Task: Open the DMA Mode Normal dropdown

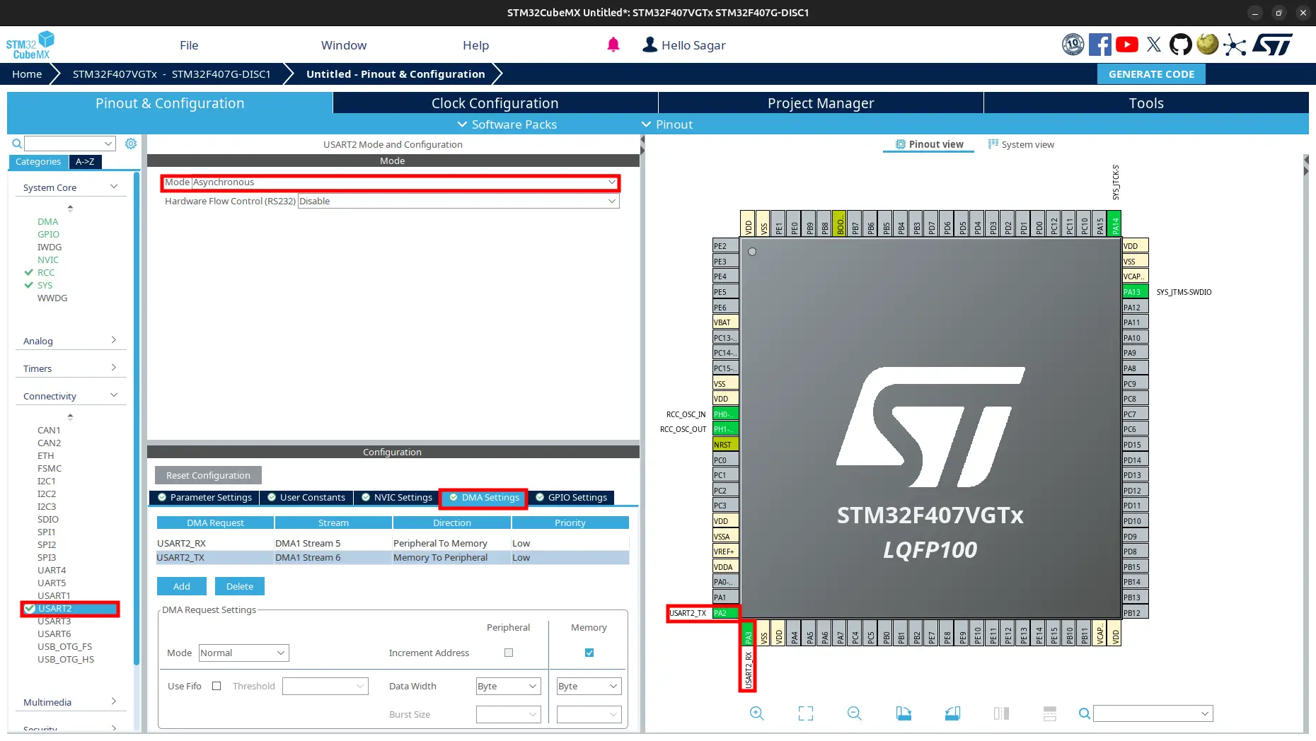Action: (243, 653)
